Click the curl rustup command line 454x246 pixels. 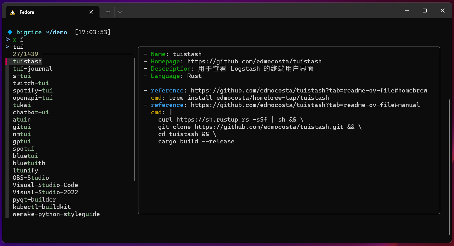pos(231,119)
